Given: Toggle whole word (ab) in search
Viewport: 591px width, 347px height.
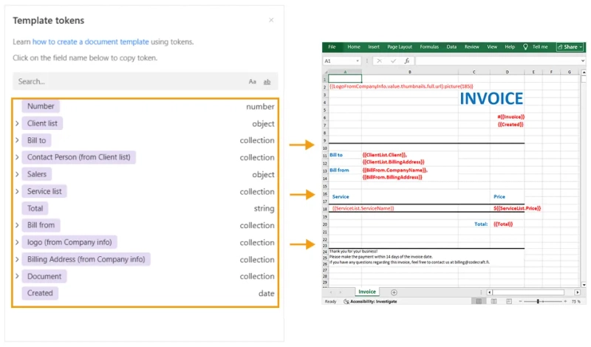Looking at the screenshot, I should tap(267, 81).
